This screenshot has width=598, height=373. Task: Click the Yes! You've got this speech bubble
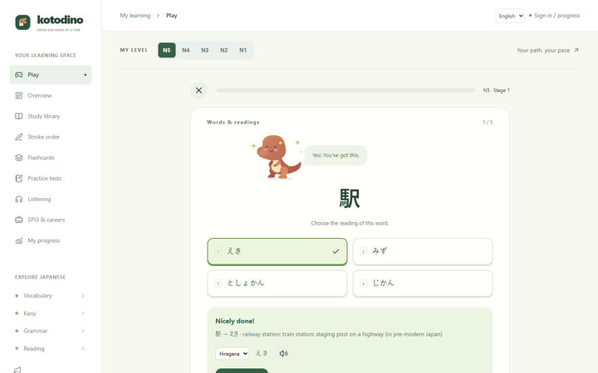[x=336, y=155]
